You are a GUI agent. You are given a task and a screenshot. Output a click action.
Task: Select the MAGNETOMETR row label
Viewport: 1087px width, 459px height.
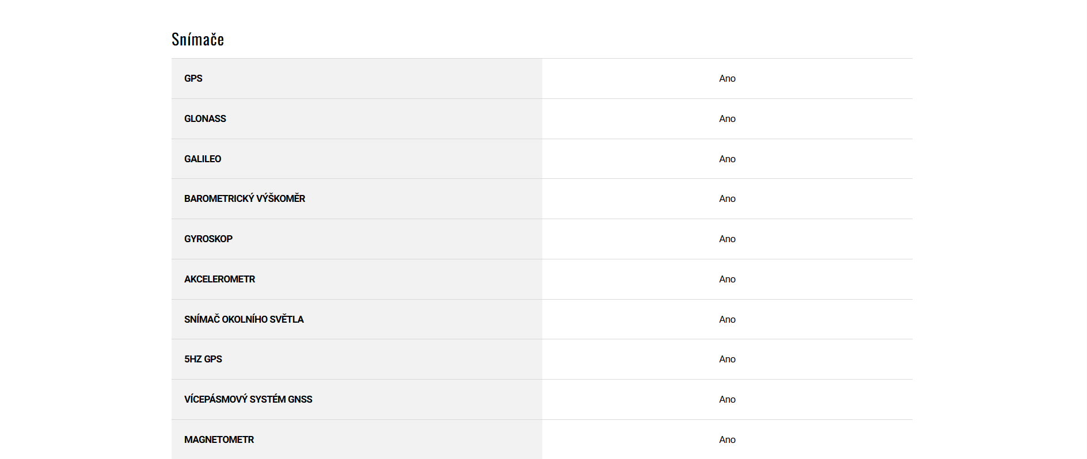219,439
